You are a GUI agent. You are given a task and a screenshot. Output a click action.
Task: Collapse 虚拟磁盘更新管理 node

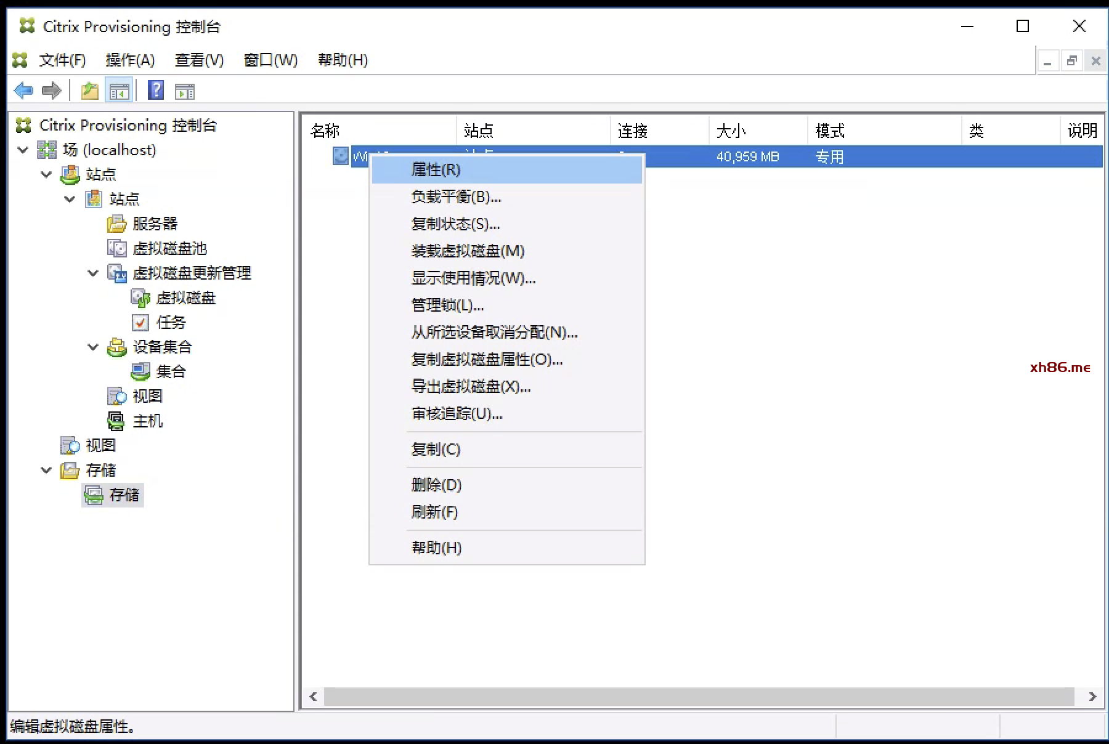tap(93, 273)
